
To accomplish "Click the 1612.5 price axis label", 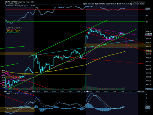I will (x=148, y=77).
